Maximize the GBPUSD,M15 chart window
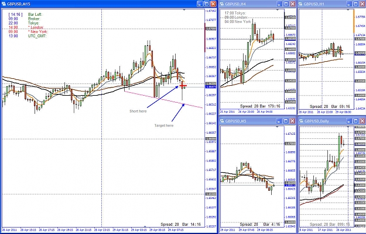Viewport: 366px width, 234px height. (x=207, y=4)
